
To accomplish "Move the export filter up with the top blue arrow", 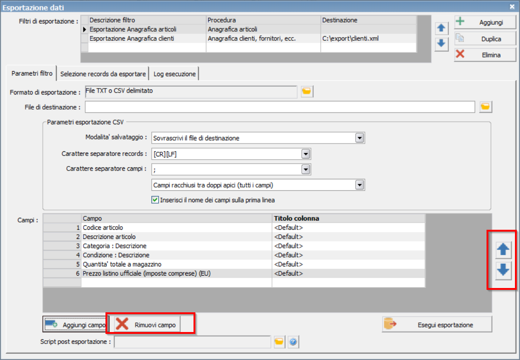I will click(441, 28).
